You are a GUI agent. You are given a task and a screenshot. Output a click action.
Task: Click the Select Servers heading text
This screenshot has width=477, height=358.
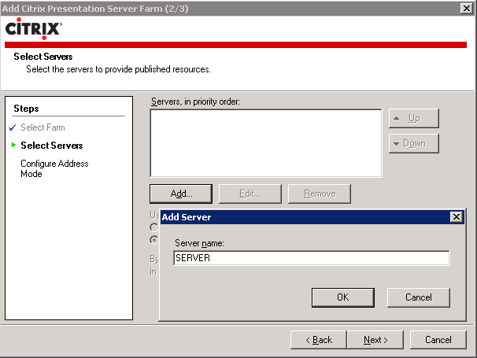(43, 57)
